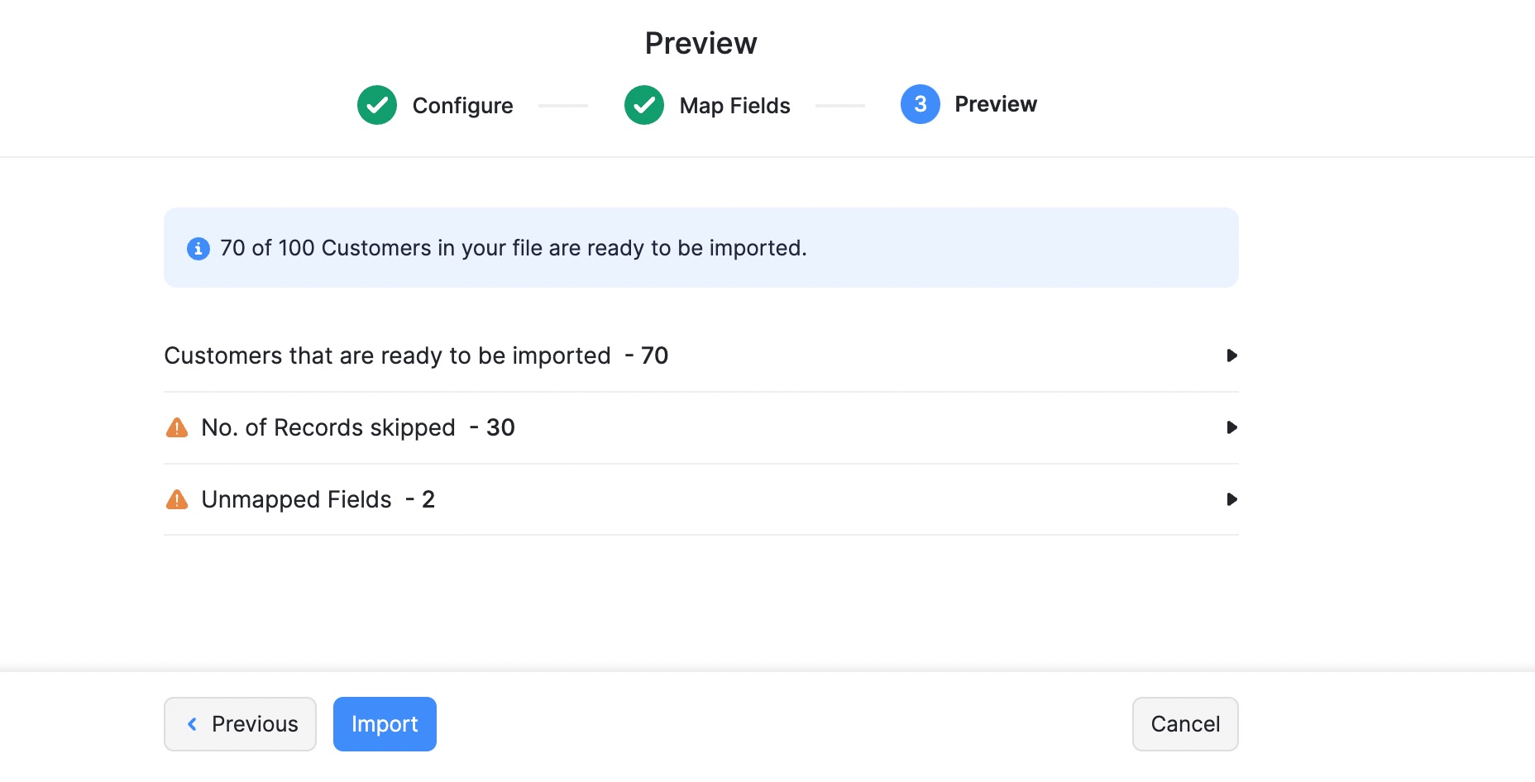Click the left chevron in Previous button
1535x782 pixels.
tap(193, 724)
